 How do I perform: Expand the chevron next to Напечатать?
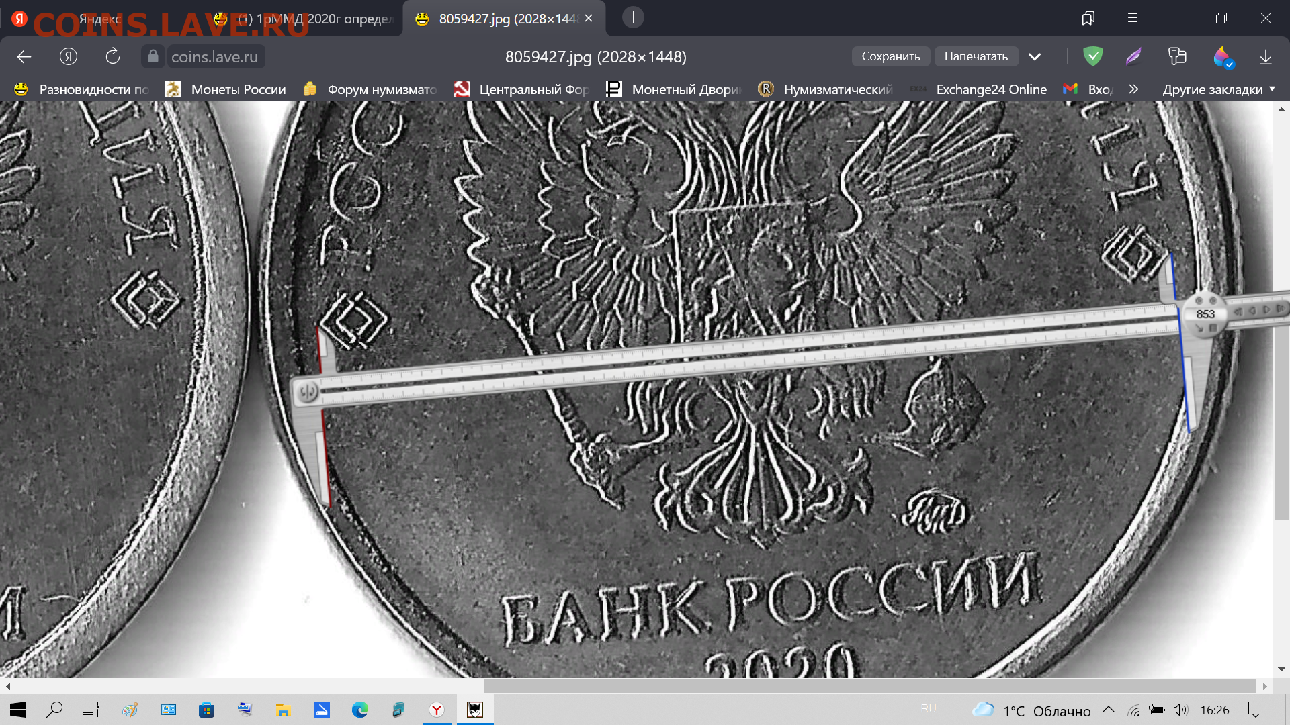(x=1035, y=57)
